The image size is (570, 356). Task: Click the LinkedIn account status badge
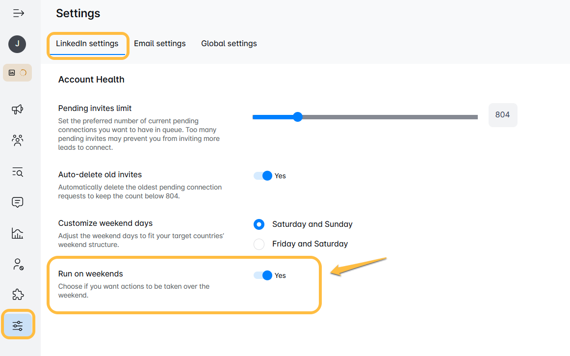18,73
